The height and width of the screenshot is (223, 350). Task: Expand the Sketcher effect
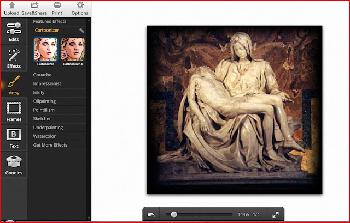pyautogui.click(x=42, y=119)
